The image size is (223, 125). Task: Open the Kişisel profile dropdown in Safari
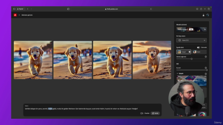(x=21, y=9)
